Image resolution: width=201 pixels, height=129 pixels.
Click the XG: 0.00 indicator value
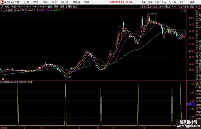point(28,82)
